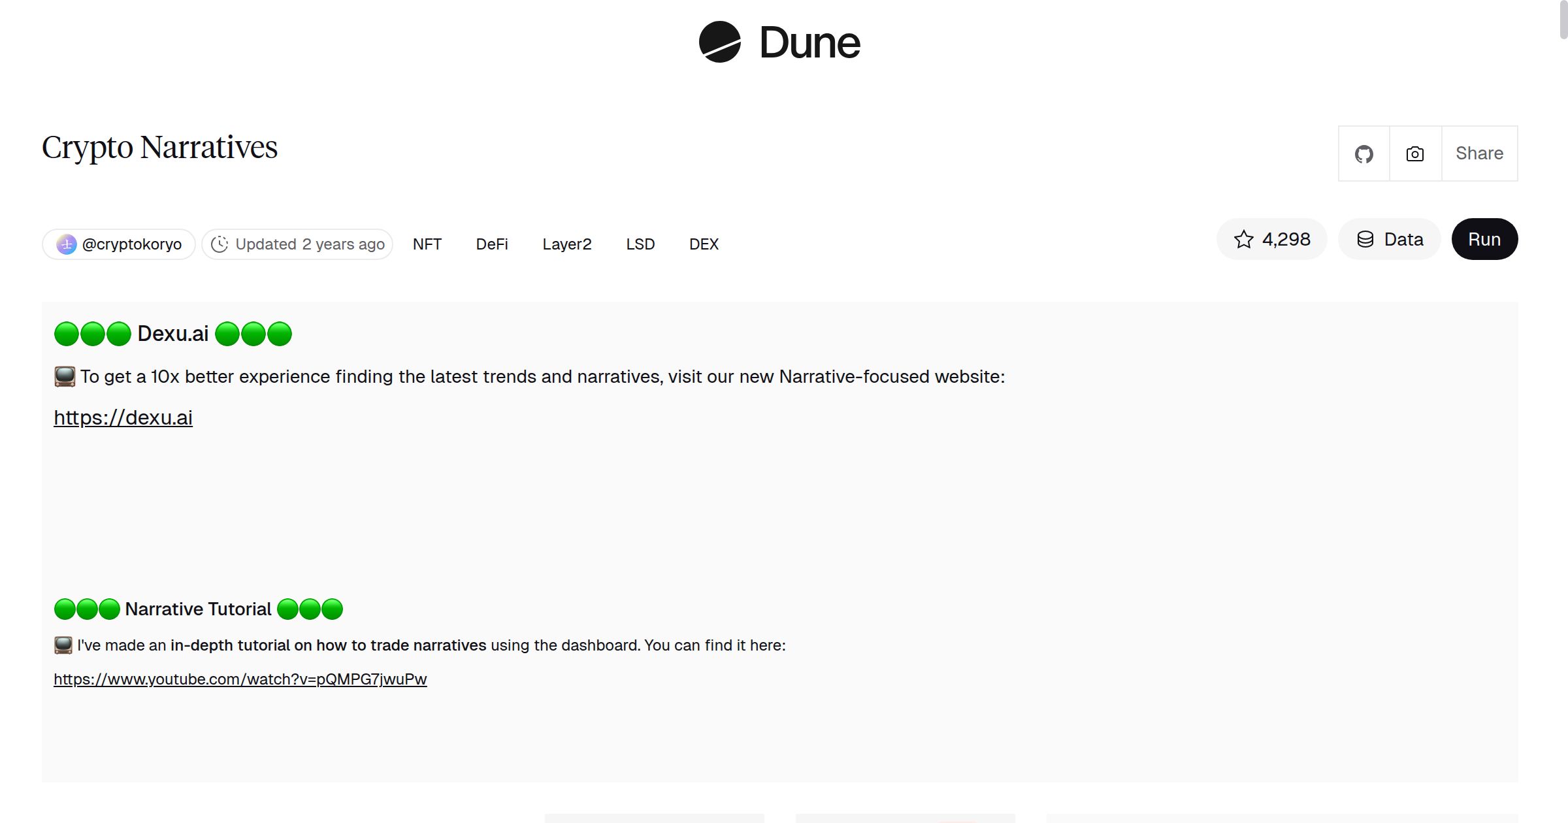Image resolution: width=1568 pixels, height=823 pixels.
Task: Click the Dune logo at the top
Action: [779, 42]
